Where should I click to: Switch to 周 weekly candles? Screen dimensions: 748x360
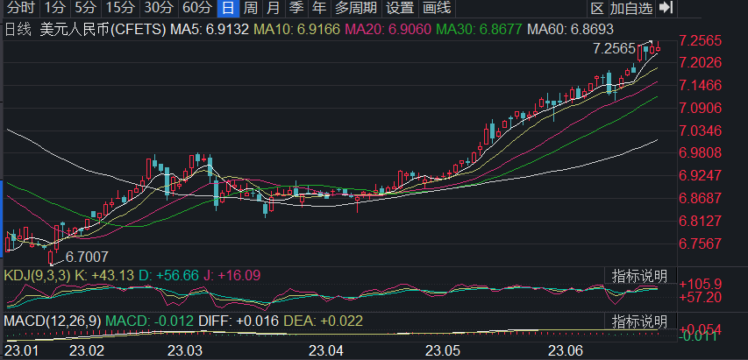[251, 10]
